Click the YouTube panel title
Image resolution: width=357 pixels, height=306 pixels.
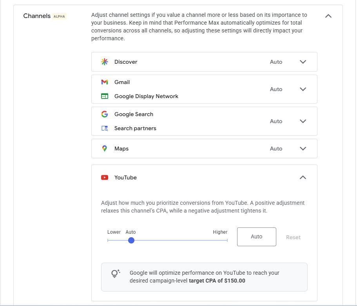click(x=125, y=177)
